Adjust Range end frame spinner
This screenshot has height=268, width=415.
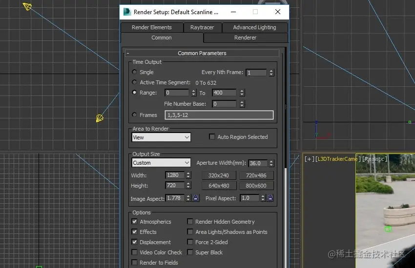[242, 93]
